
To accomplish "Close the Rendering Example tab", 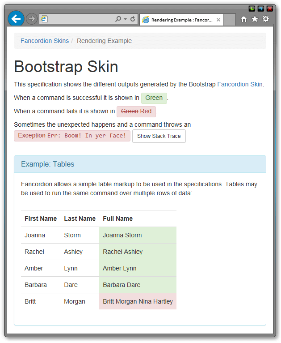I will pos(218,20).
